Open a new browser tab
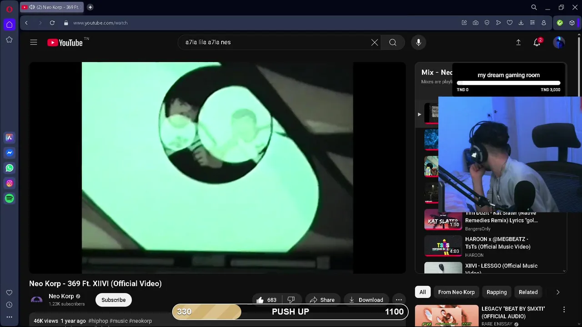Image resolution: width=582 pixels, height=327 pixels. pyautogui.click(x=90, y=7)
